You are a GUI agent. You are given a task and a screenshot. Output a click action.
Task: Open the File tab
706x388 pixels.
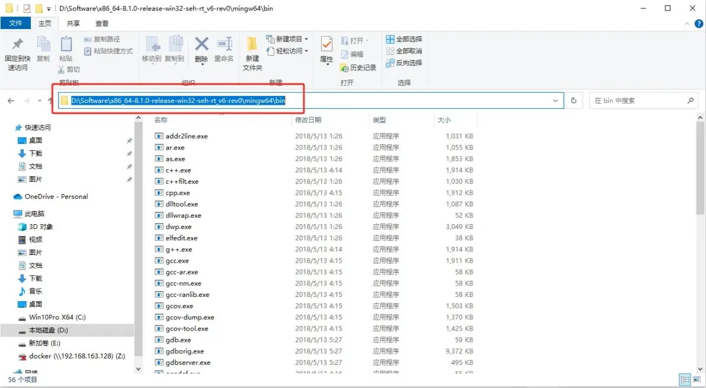(16, 24)
